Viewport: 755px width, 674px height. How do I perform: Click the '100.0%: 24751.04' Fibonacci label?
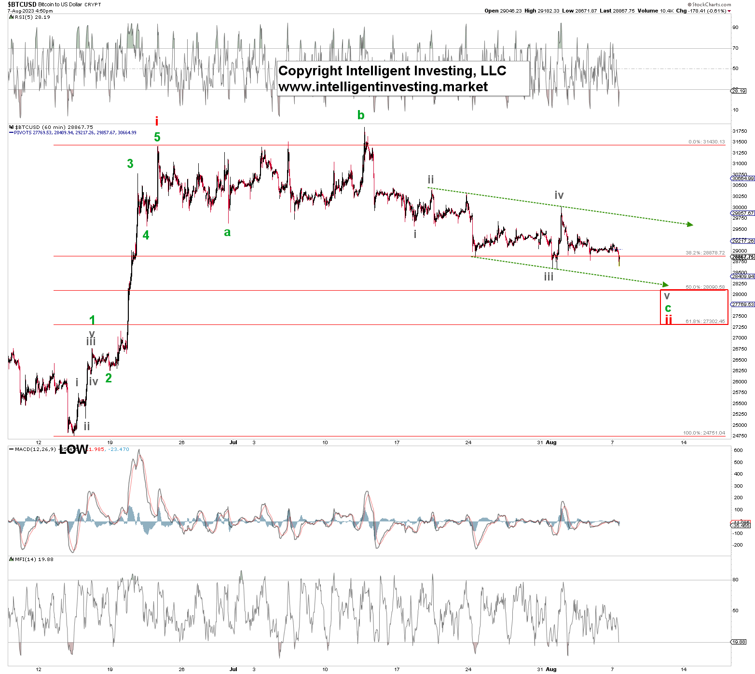click(704, 433)
